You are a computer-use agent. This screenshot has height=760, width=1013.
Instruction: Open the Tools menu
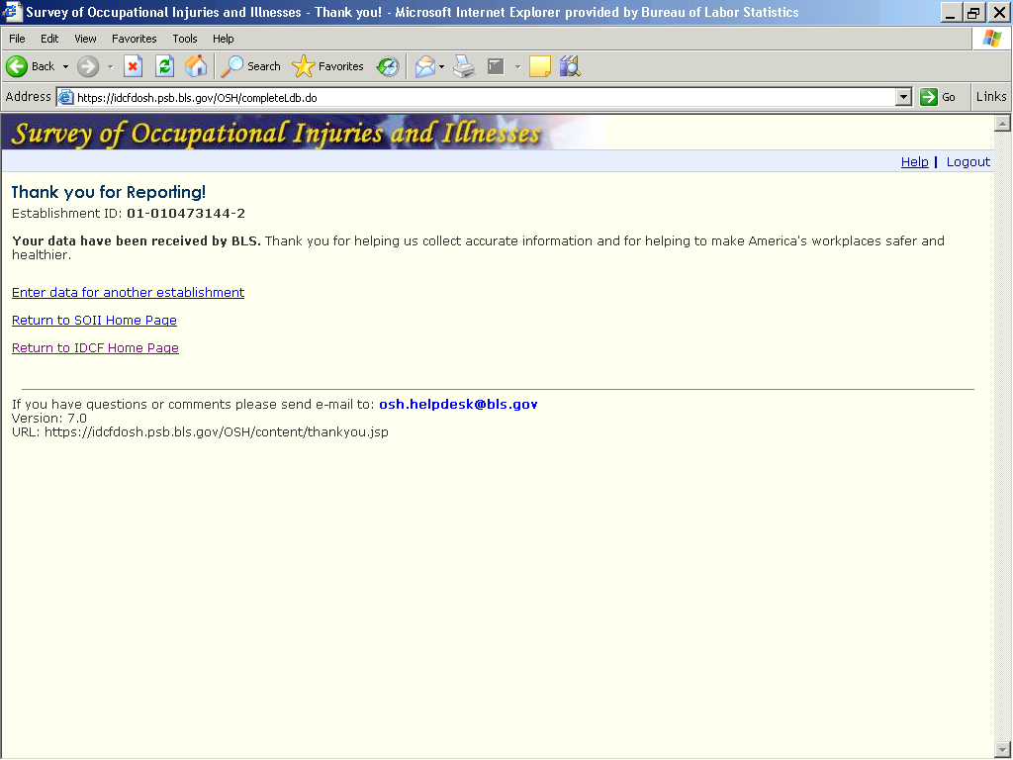click(x=185, y=39)
